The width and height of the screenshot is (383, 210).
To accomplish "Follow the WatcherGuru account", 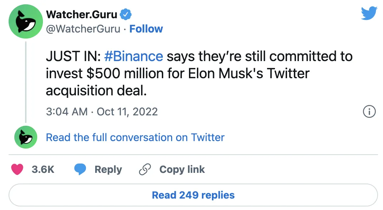I will 146,29.
